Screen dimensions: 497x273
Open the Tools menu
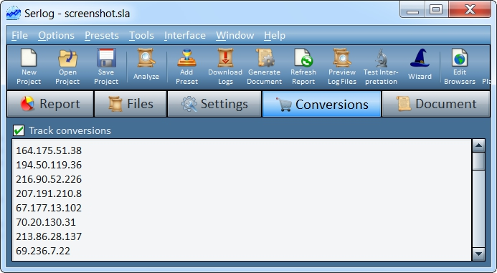pos(141,35)
